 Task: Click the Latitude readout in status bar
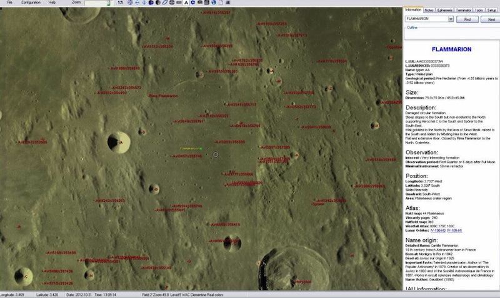pyautogui.click(x=46, y=295)
